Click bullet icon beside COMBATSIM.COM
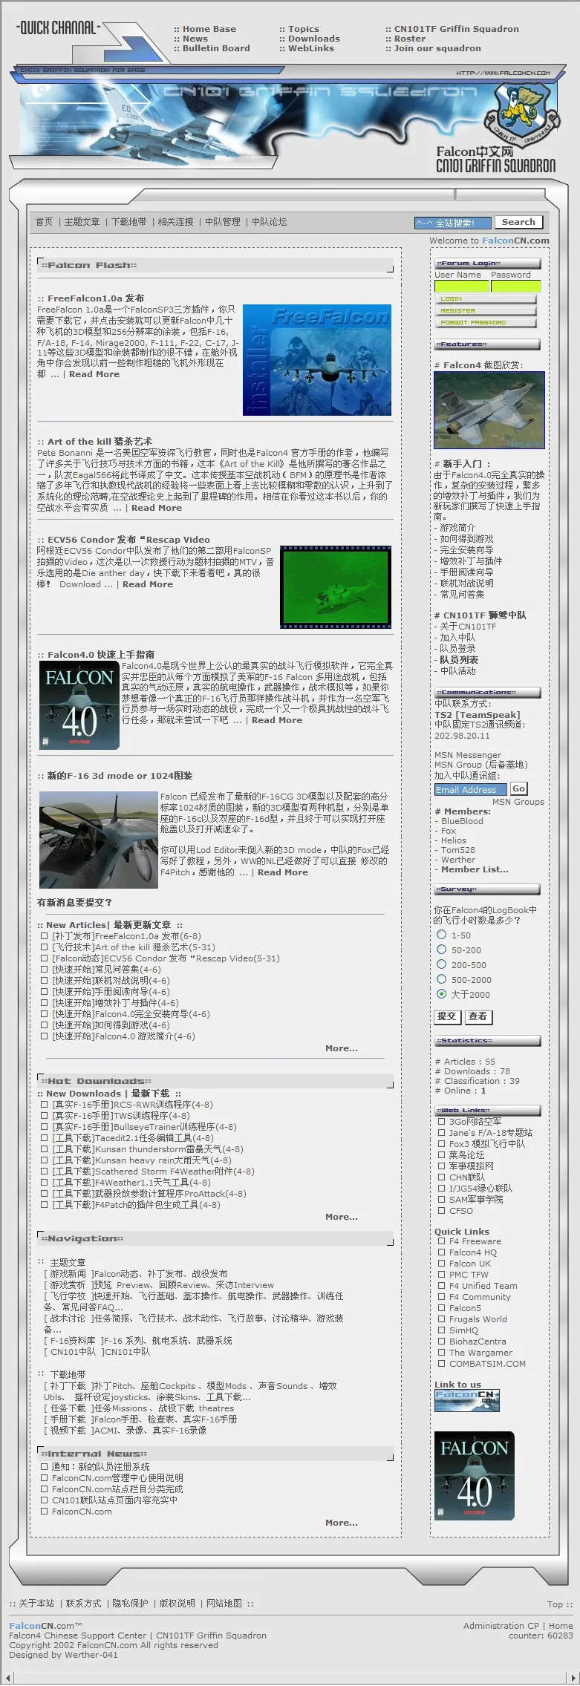Image resolution: width=580 pixels, height=1686 pixels. tap(441, 1364)
